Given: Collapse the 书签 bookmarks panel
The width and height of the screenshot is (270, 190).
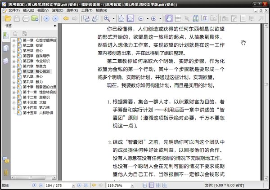Looking at the screenshot, I should tap(55, 26).
